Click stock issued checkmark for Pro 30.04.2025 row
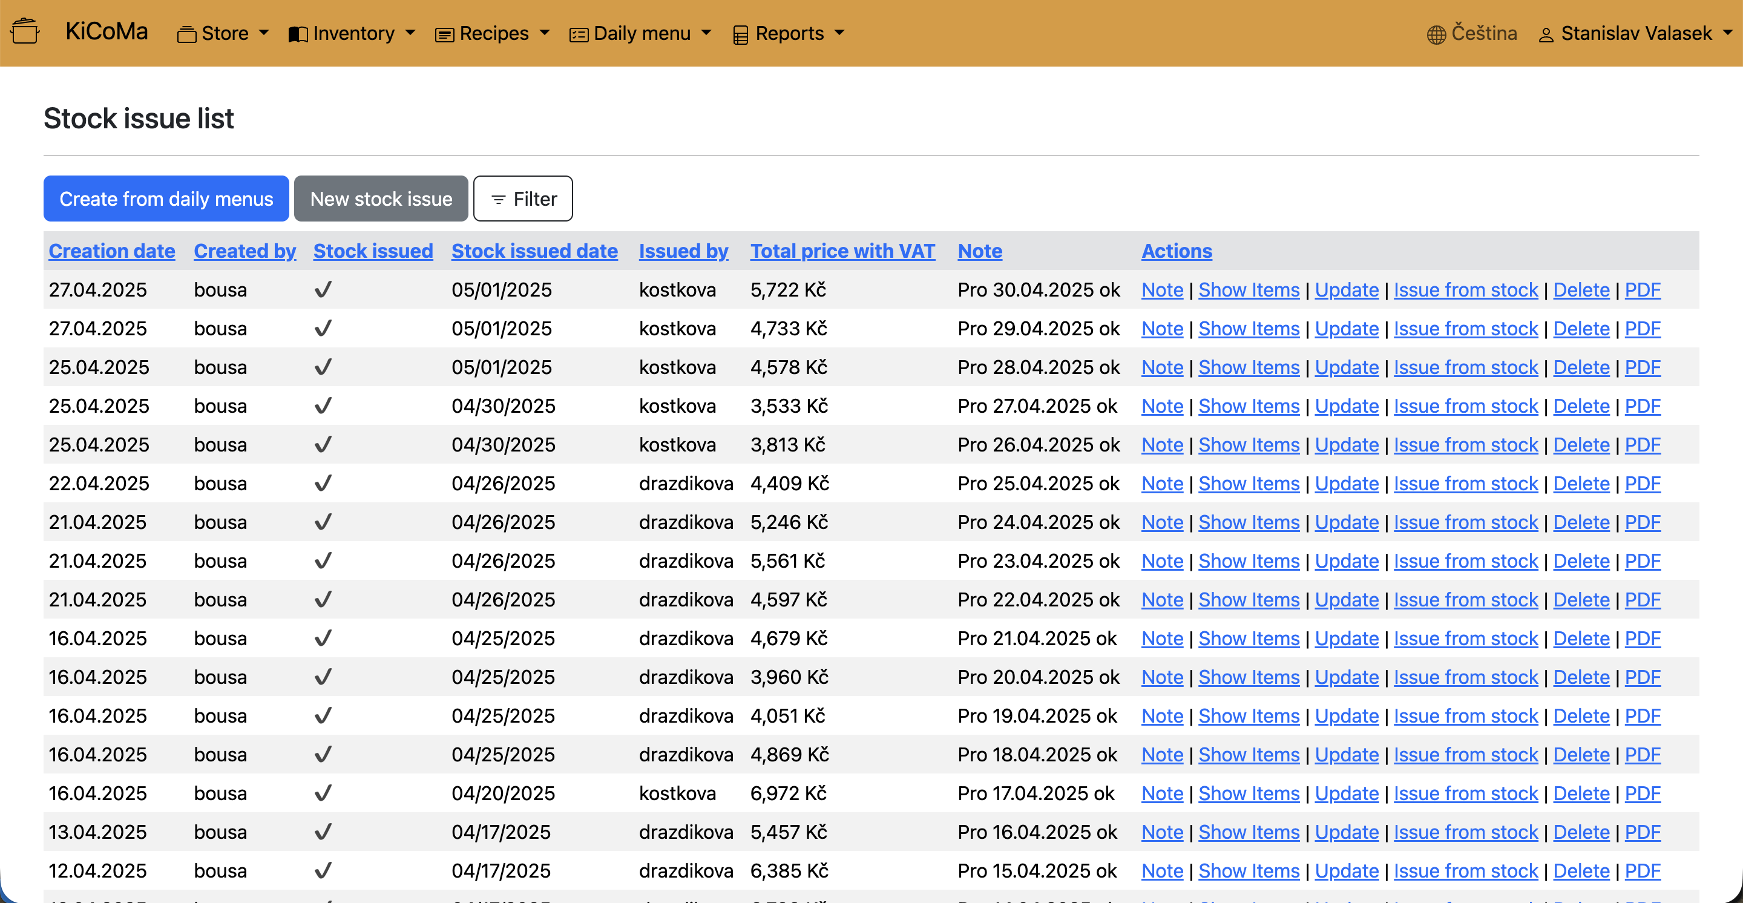The width and height of the screenshot is (1743, 903). [x=323, y=289]
